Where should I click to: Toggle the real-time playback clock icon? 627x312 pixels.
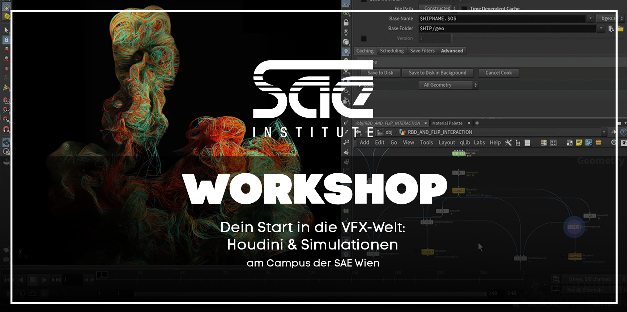click(x=44, y=294)
